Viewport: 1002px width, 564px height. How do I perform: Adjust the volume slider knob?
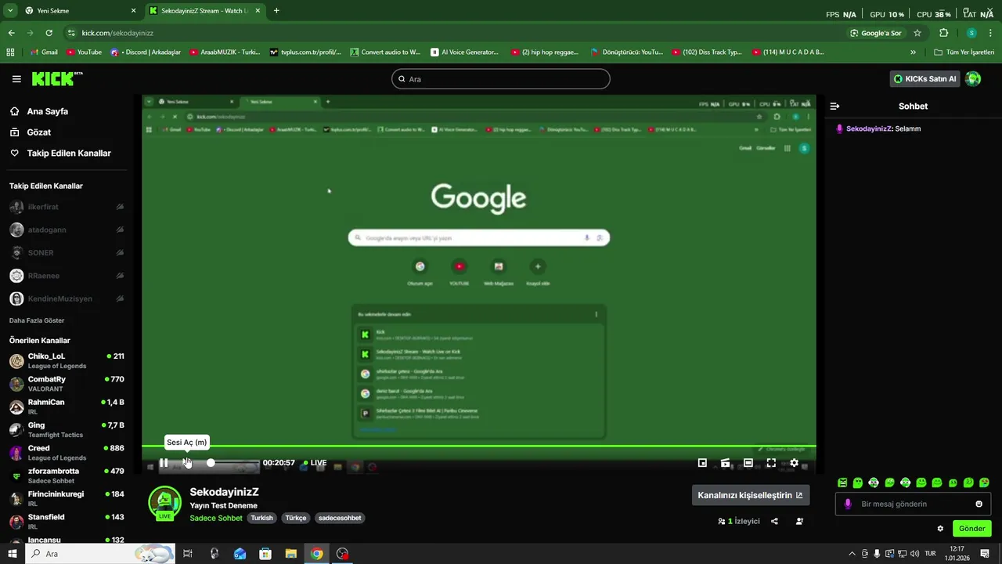pos(211,463)
